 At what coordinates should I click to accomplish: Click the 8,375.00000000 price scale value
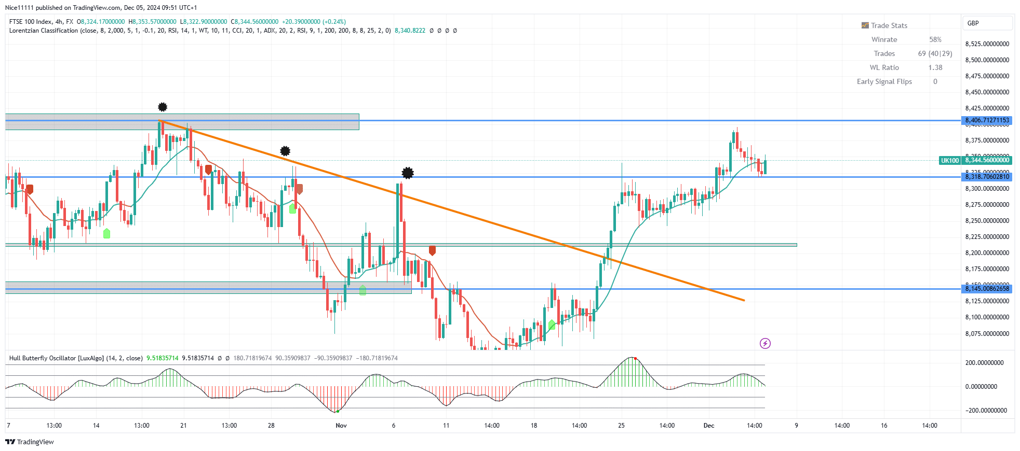tap(987, 140)
